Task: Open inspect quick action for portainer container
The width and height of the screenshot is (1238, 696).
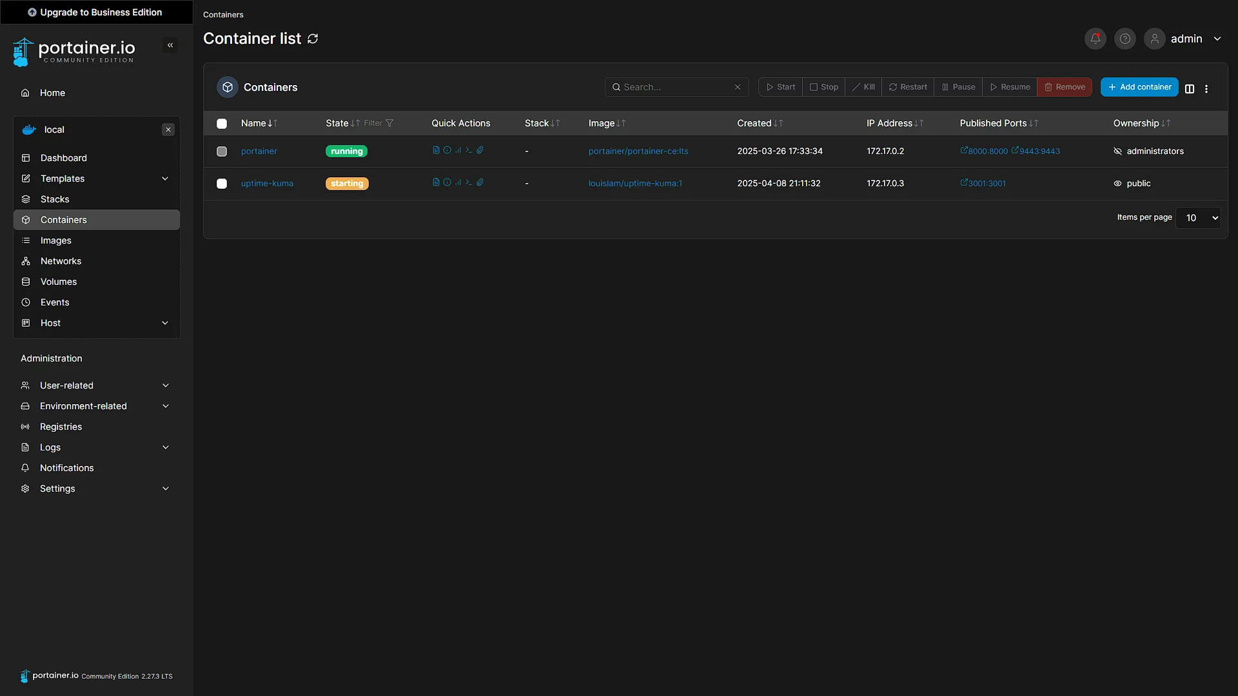Action: pos(447,150)
